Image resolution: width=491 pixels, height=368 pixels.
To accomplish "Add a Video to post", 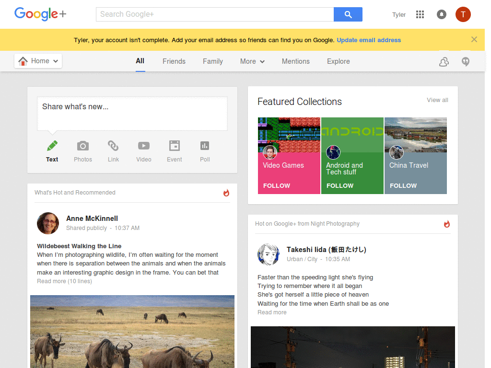I will (144, 146).
